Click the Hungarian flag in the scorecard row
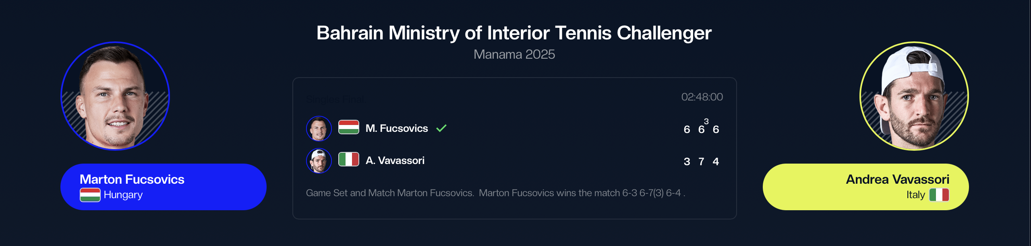 tap(348, 127)
